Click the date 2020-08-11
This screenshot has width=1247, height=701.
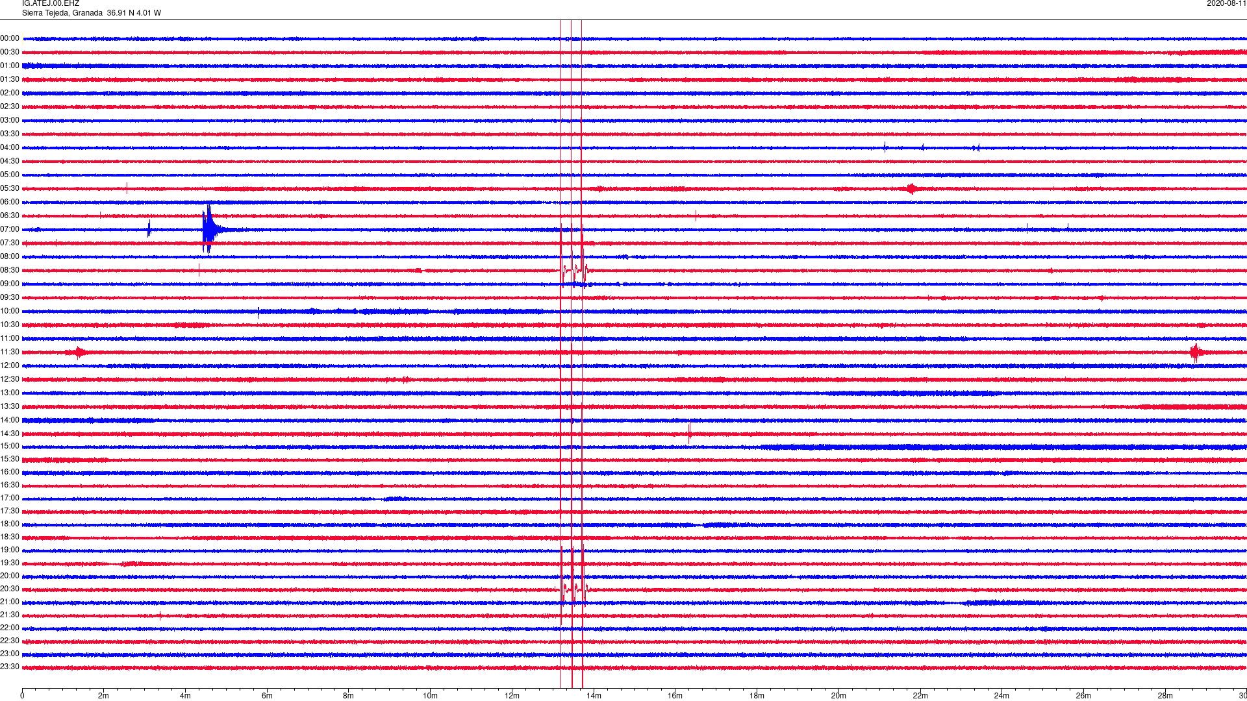pyautogui.click(x=1226, y=4)
